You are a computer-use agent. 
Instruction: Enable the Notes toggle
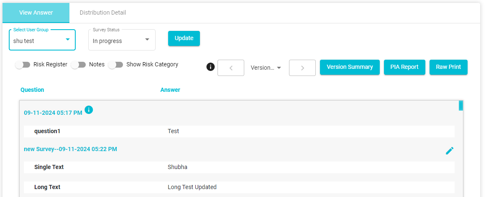tap(78, 65)
